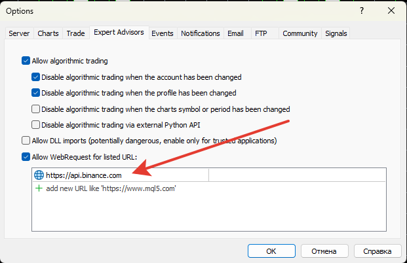Show the Community tab

[300, 33]
